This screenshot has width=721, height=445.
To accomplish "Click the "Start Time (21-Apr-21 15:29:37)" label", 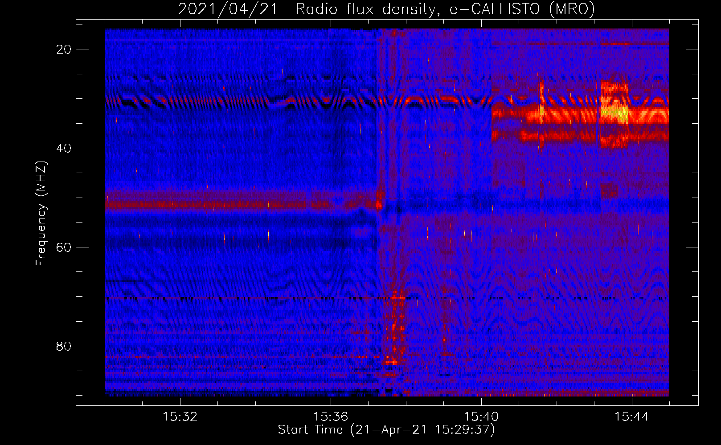I will tap(386, 430).
